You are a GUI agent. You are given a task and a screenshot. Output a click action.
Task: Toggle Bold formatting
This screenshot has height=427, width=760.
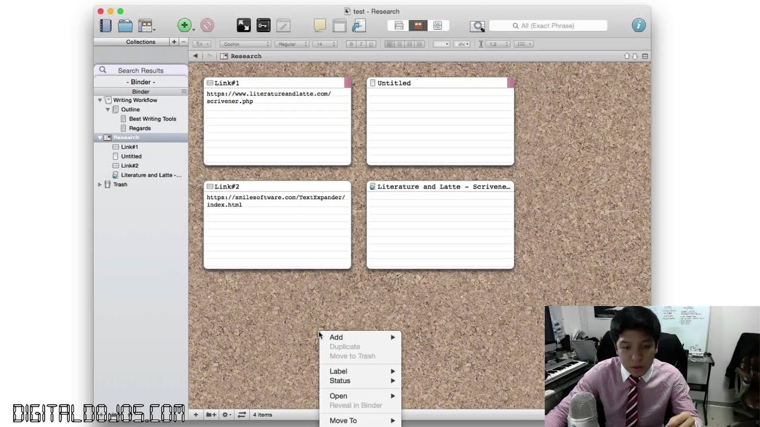(x=351, y=44)
